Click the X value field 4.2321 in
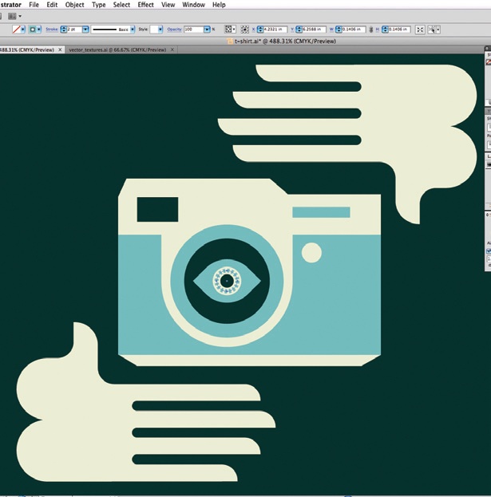491x497 pixels. coord(275,30)
